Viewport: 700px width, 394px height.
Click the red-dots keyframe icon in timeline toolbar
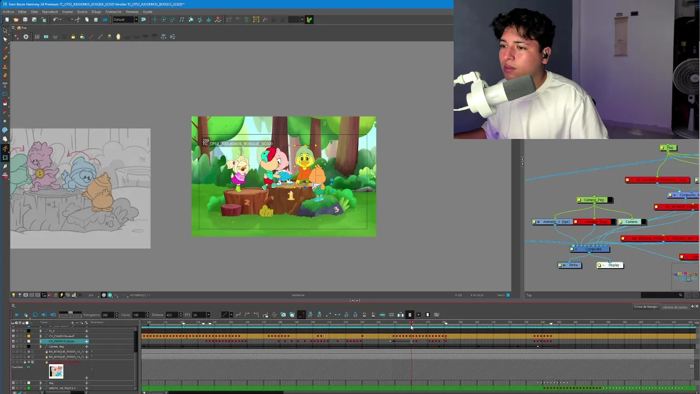(301, 315)
